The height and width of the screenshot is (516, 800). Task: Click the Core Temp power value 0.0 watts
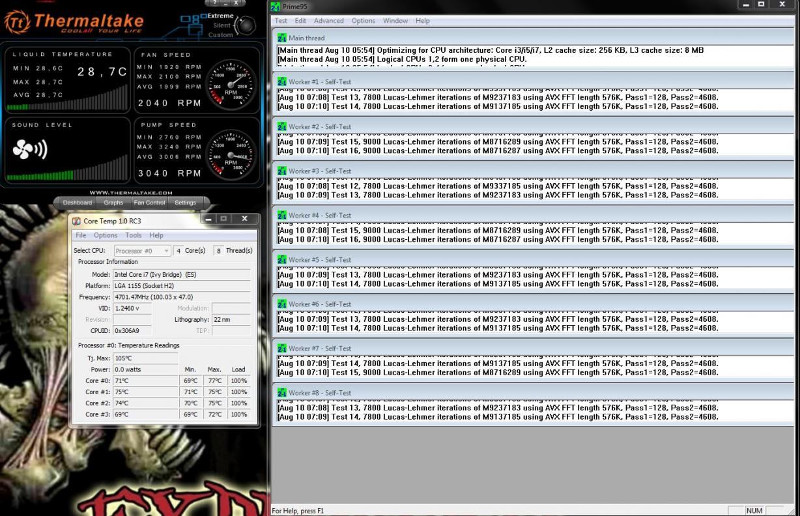tap(145, 369)
